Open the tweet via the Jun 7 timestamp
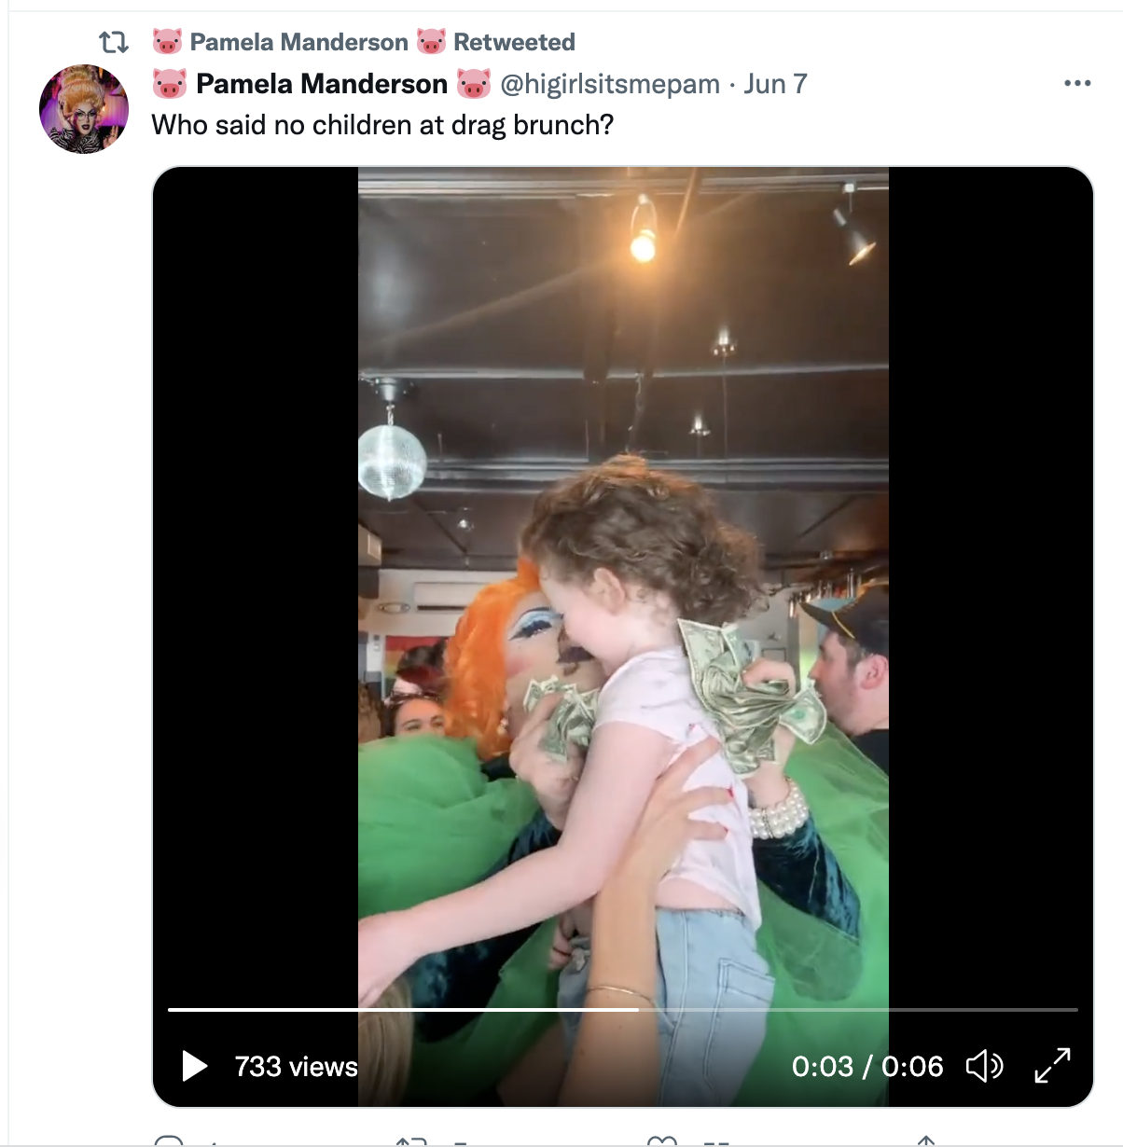1123x1147 pixels. pos(775,84)
